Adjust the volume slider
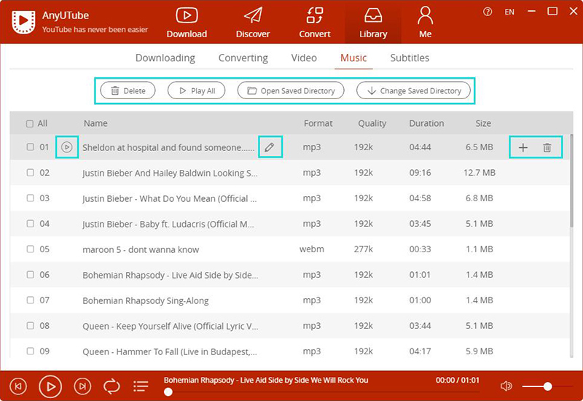583x401 pixels. point(547,386)
